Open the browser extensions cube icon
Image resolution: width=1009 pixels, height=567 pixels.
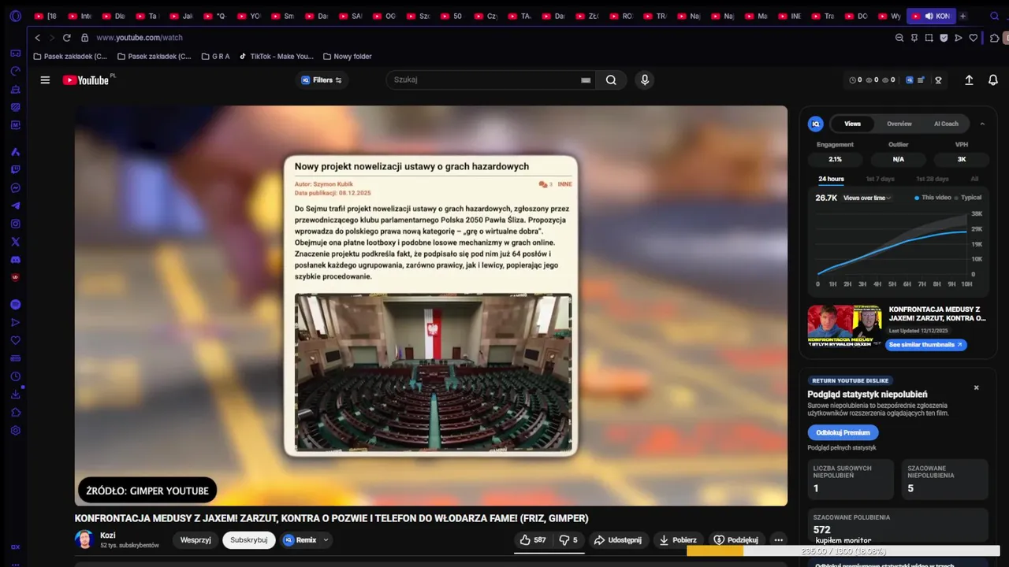click(x=995, y=38)
